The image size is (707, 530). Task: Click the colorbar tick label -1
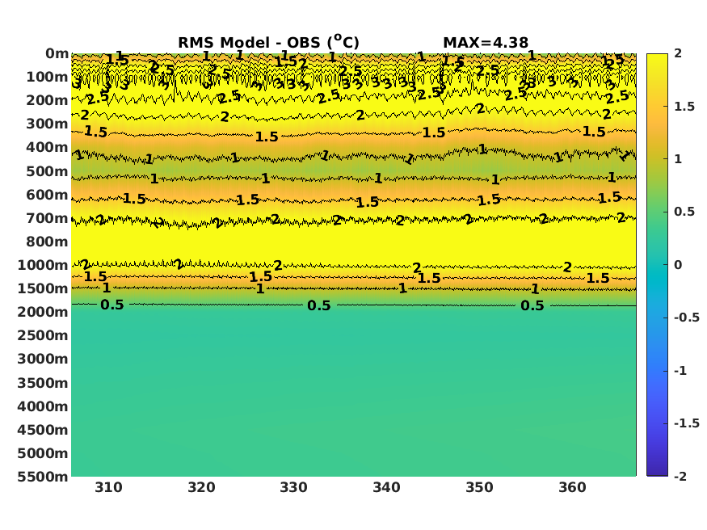pos(680,371)
